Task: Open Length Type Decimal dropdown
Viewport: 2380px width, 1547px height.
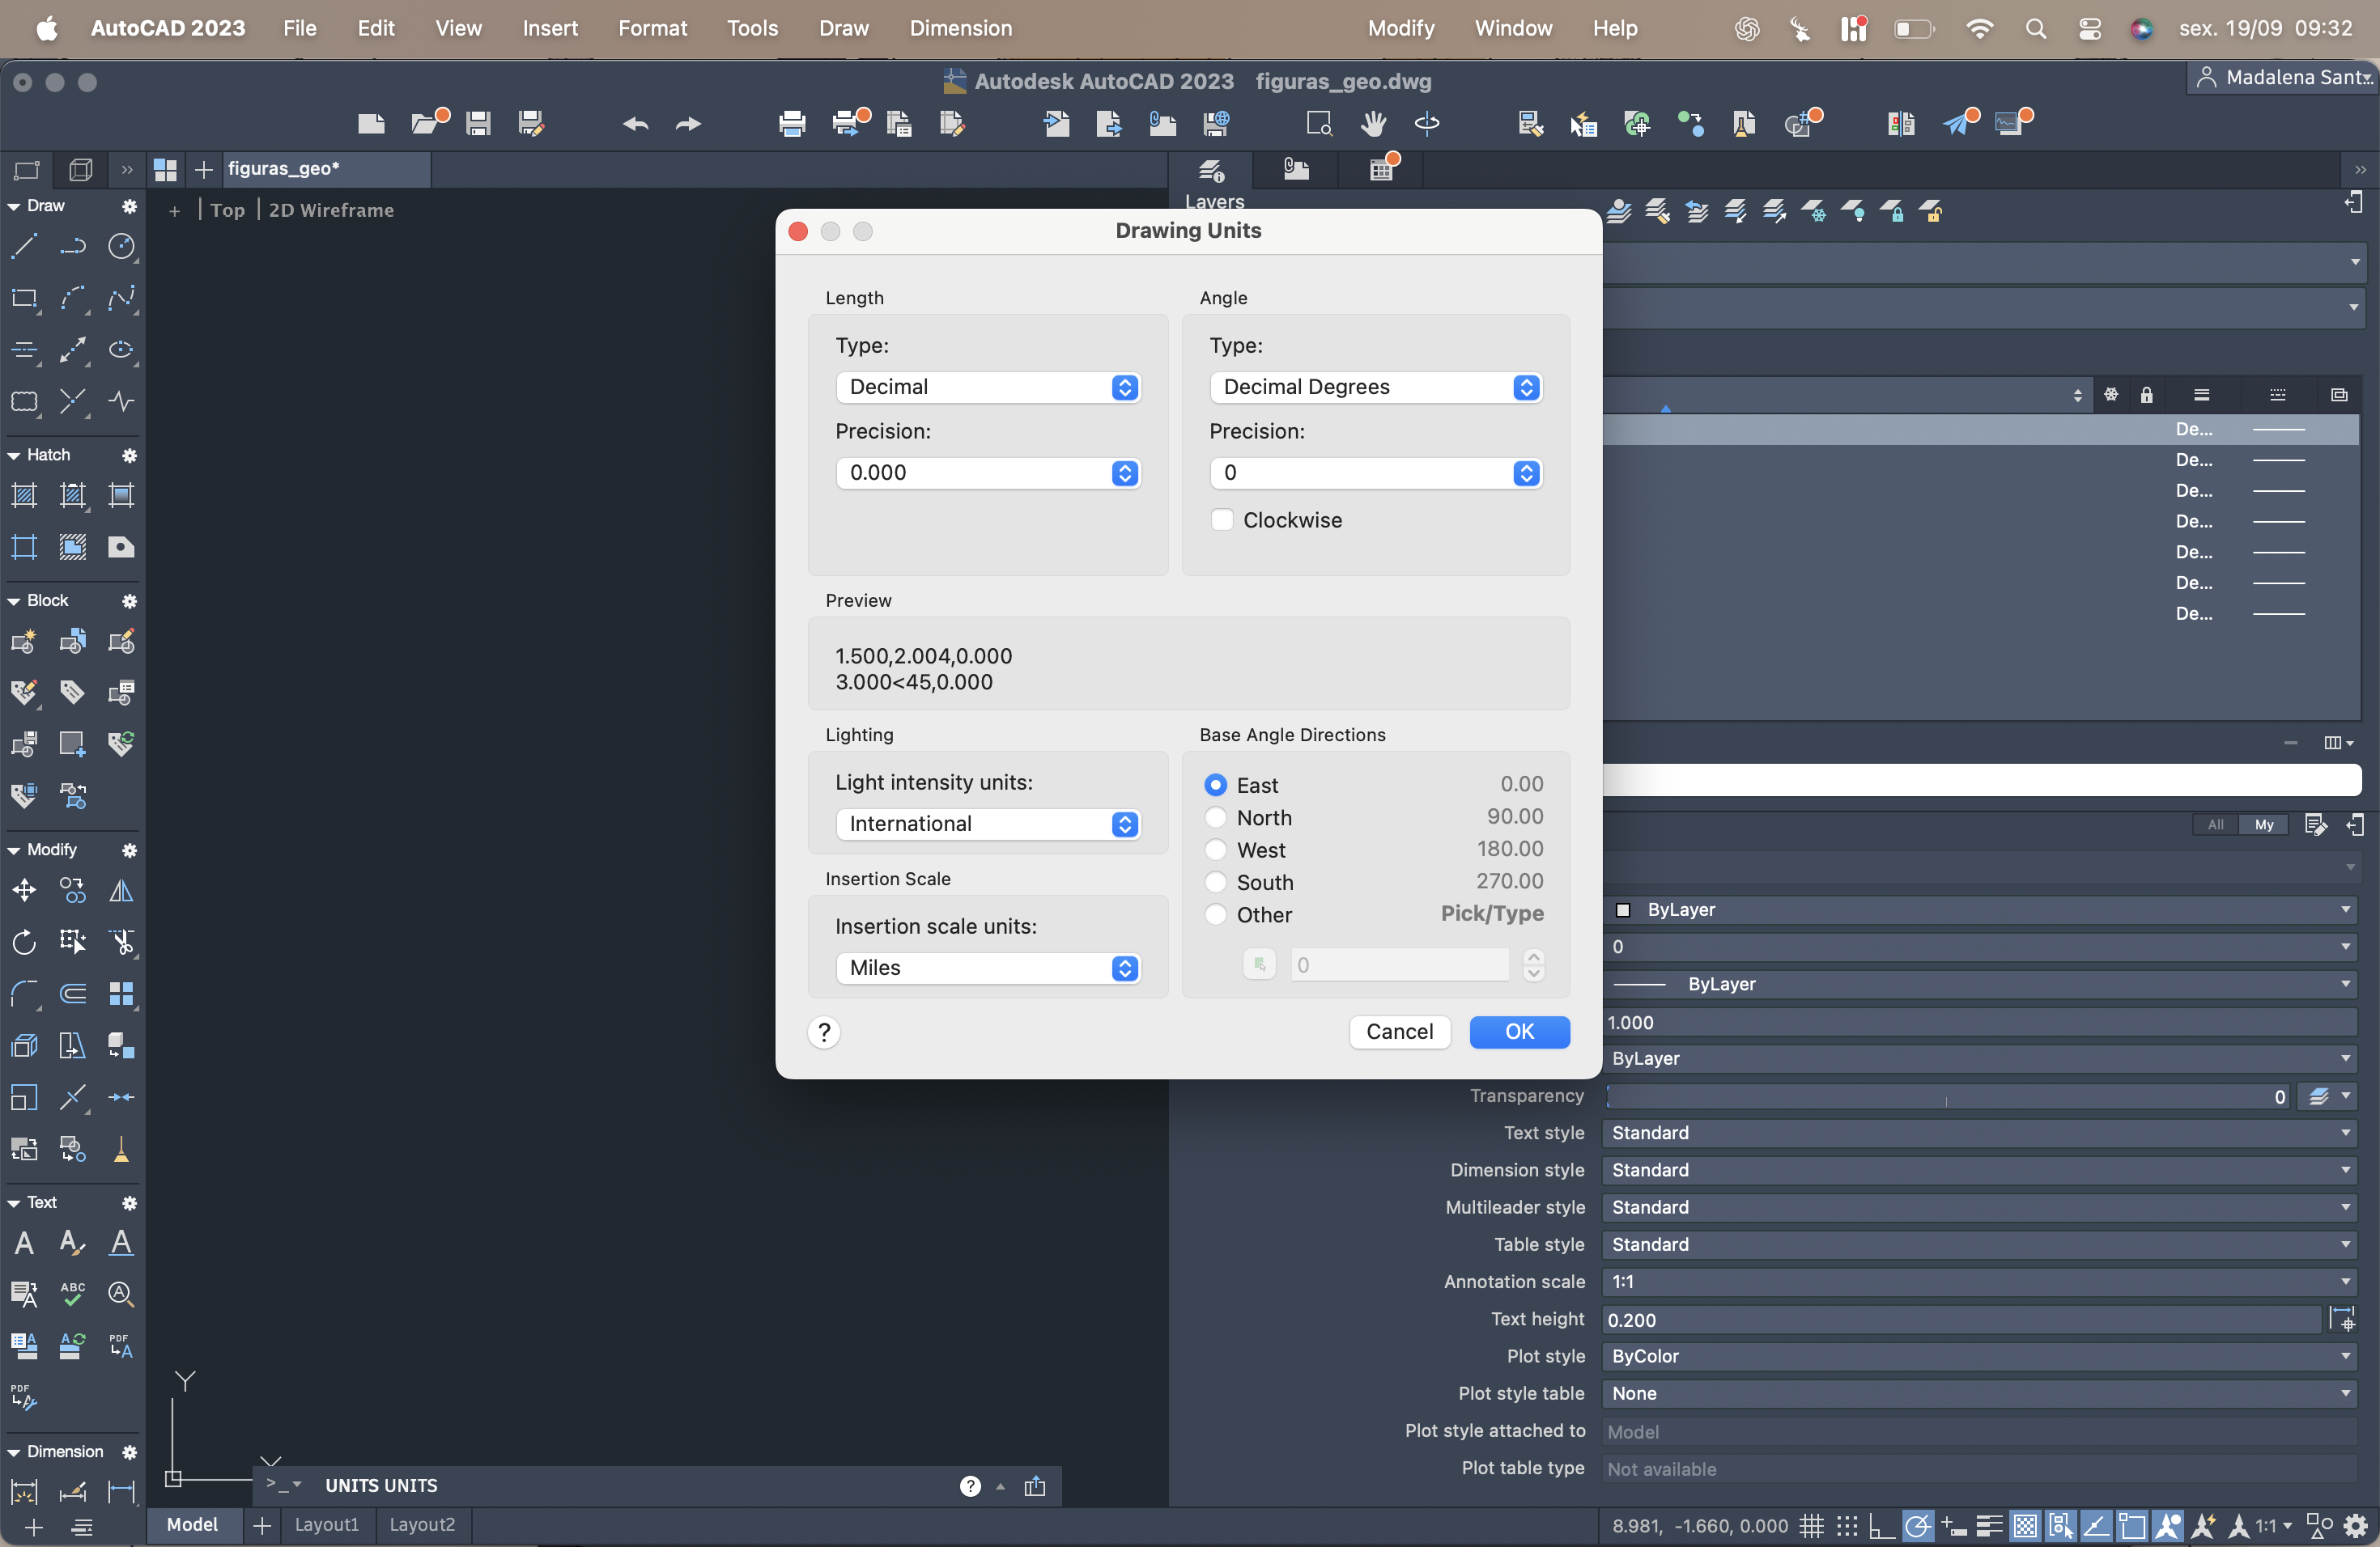Action: click(988, 387)
